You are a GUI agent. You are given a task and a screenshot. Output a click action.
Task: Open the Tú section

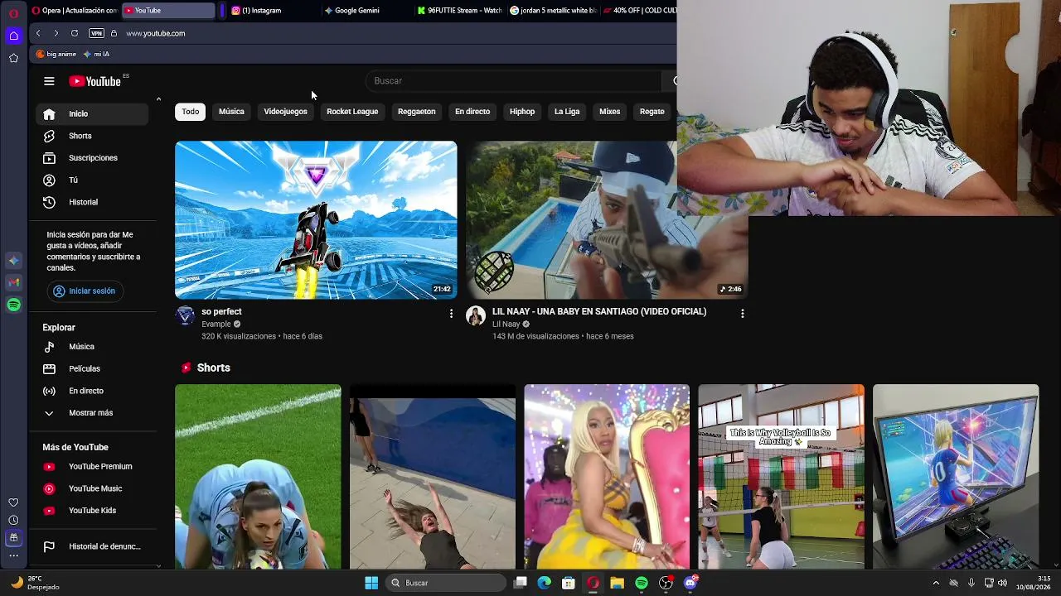pyautogui.click(x=91, y=180)
